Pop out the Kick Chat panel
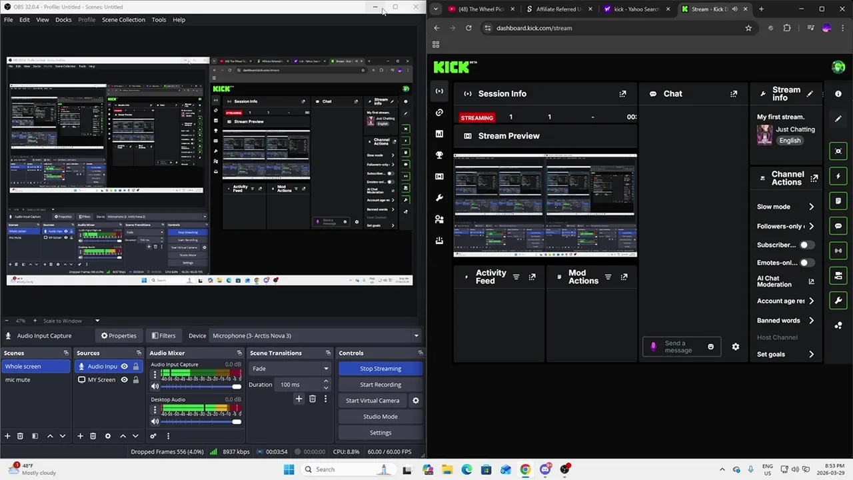 (734, 94)
